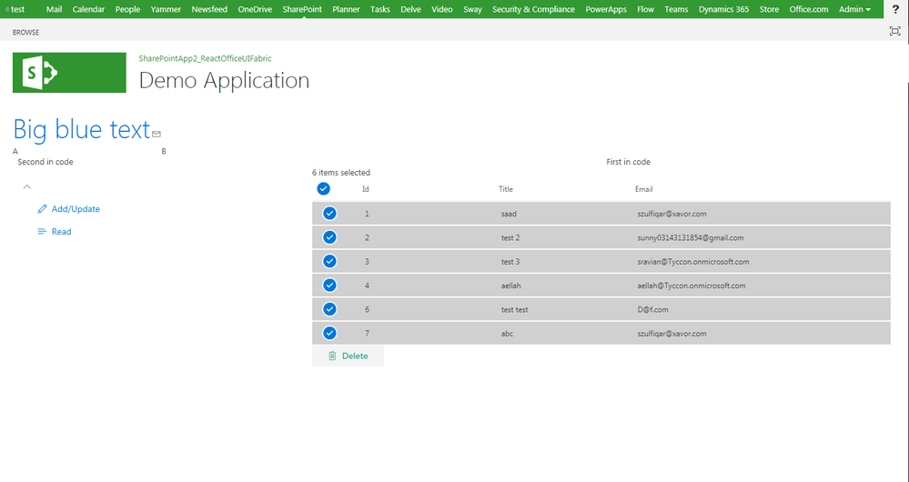The width and height of the screenshot is (909, 482).
Task: Sort by the Id column header
Action: 365,189
